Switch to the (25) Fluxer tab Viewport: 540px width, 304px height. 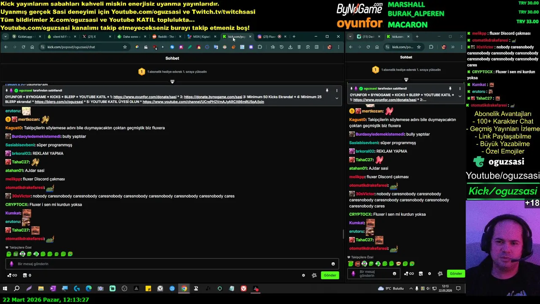click(272, 37)
